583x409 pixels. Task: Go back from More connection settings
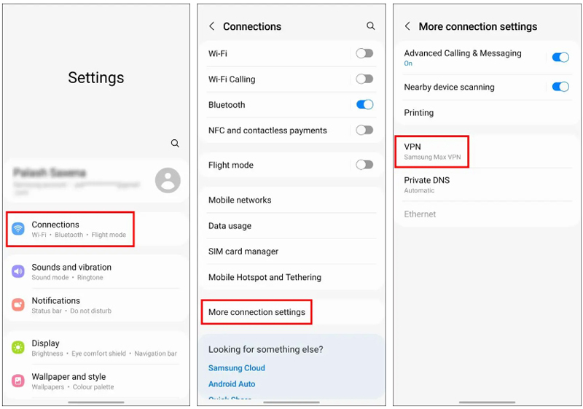point(407,26)
